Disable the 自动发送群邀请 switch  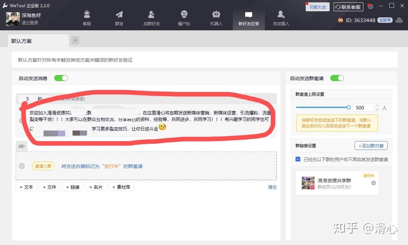(337, 78)
